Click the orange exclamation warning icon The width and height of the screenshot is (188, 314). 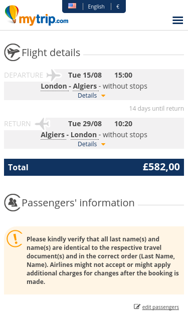(x=15, y=239)
